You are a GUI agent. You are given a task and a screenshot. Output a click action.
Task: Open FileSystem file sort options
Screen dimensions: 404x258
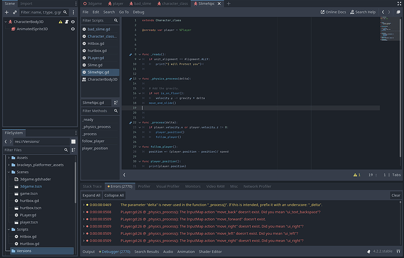pos(73,150)
